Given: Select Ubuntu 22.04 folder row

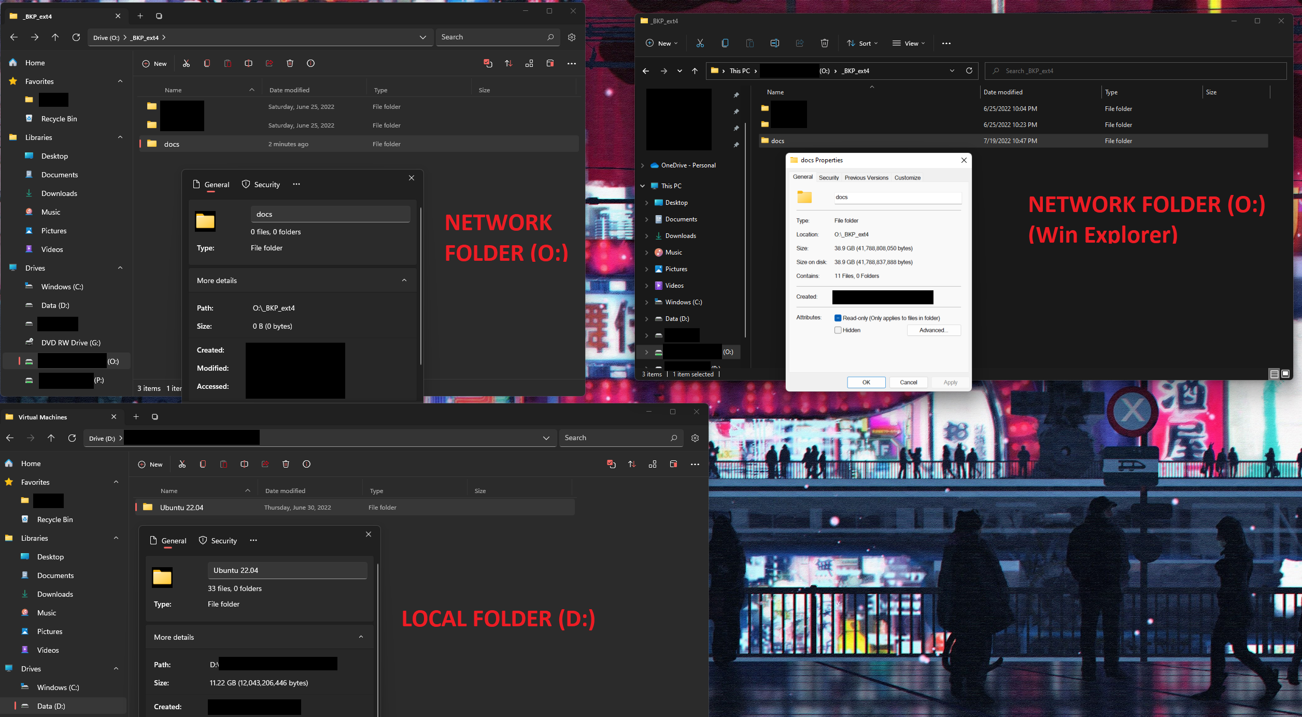Looking at the screenshot, I should [x=355, y=507].
